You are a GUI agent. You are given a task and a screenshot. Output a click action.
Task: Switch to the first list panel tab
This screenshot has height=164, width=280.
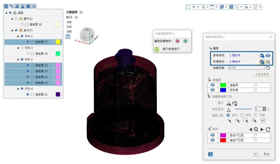6,6
